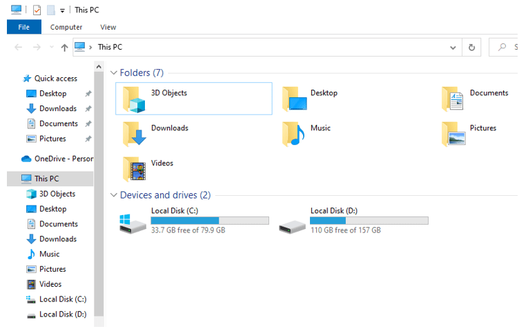Viewport: 528px width, 331px height.
Task: Open Local Disk (C:) drive icon
Action: tap(133, 223)
